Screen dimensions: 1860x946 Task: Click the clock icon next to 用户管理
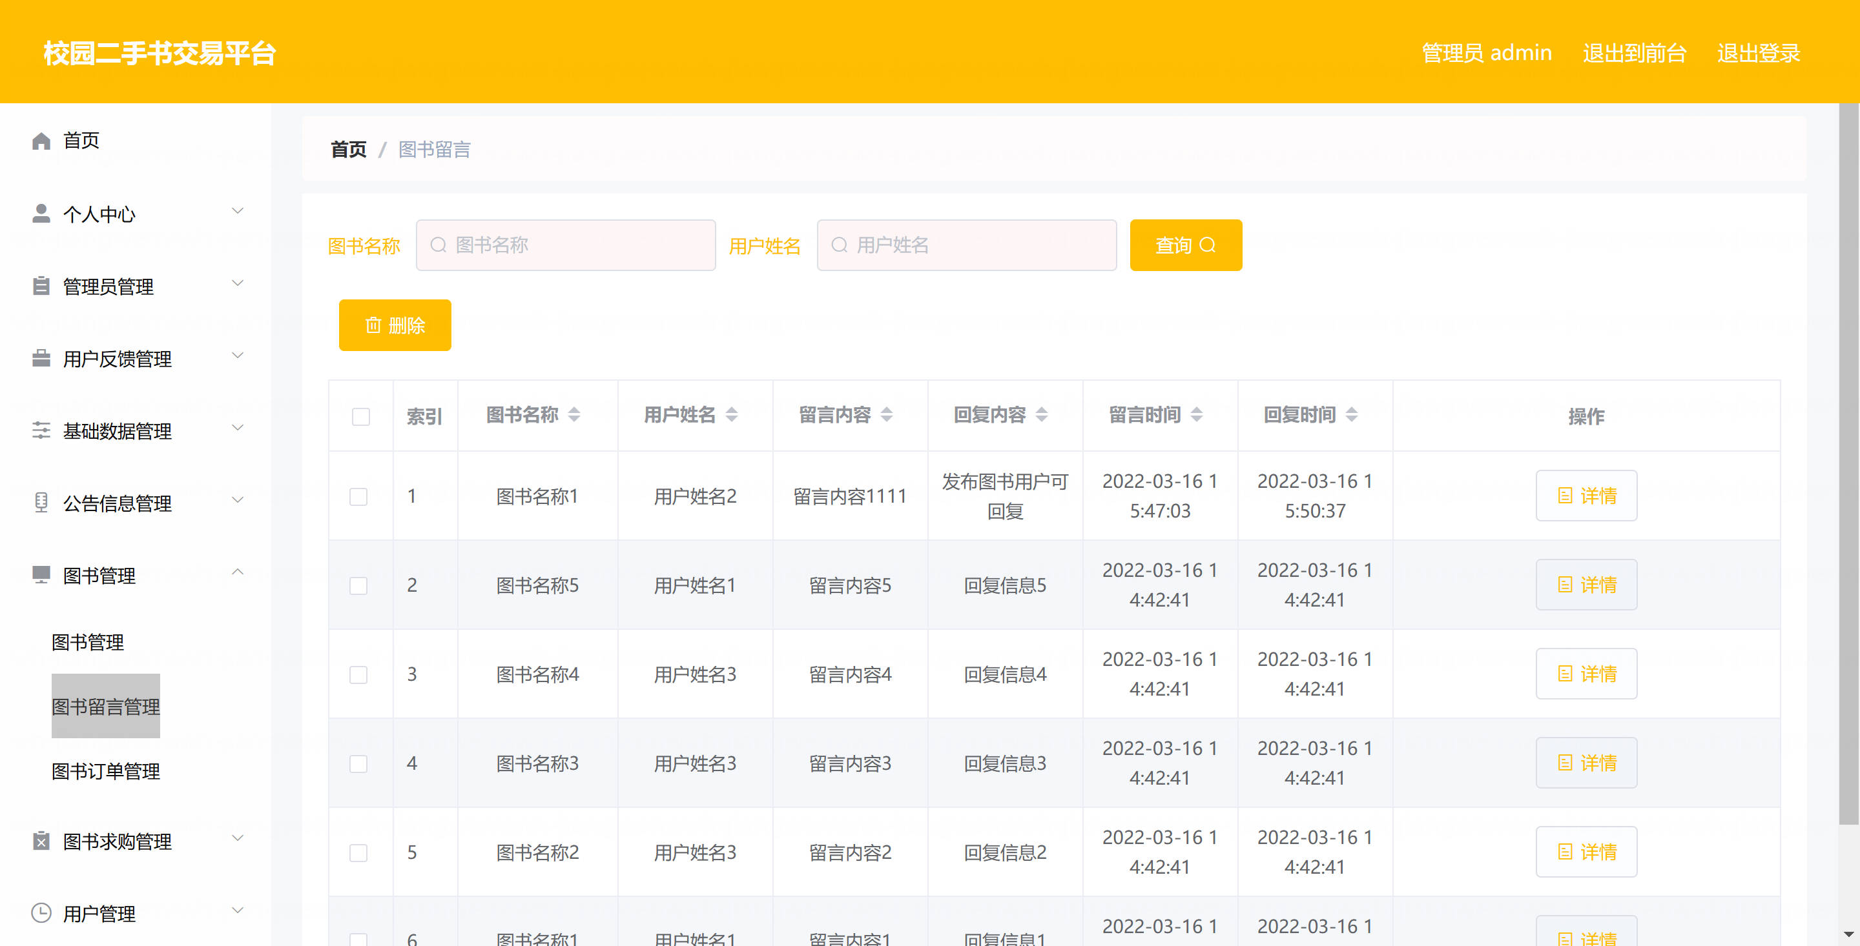(41, 913)
